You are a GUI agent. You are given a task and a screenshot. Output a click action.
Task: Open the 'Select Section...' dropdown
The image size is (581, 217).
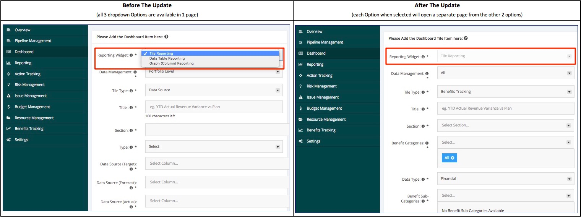[506, 125]
